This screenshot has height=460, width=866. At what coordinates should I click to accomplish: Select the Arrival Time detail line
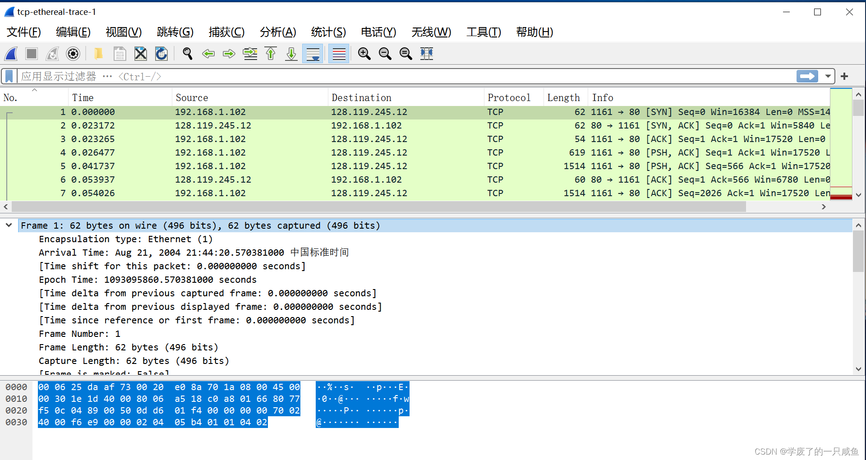coord(194,253)
